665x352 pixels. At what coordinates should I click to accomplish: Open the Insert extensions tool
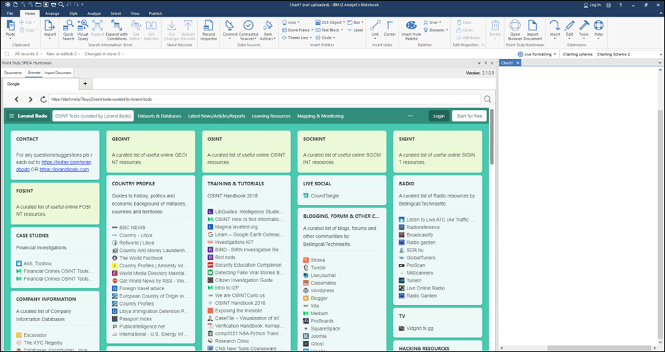555,28
